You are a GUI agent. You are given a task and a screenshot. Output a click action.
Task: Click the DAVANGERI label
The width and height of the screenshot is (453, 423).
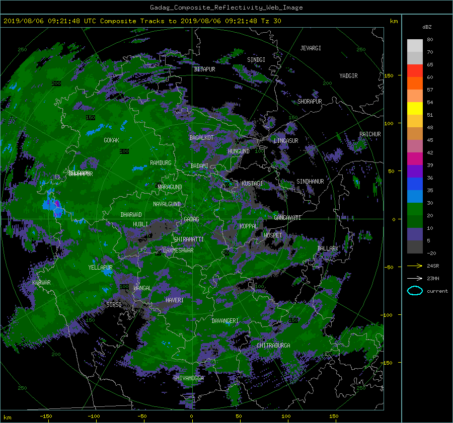click(x=225, y=321)
